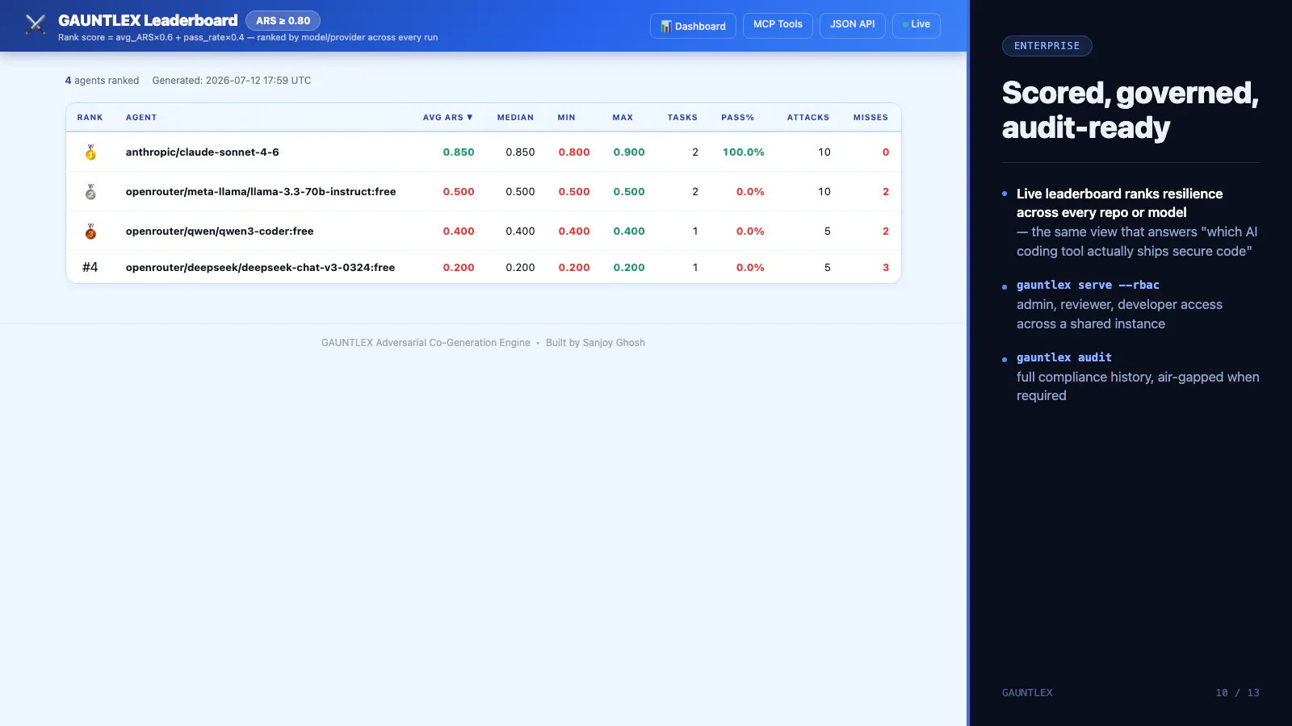
Task: Click the gold medal rank icon
Action: tap(90, 152)
